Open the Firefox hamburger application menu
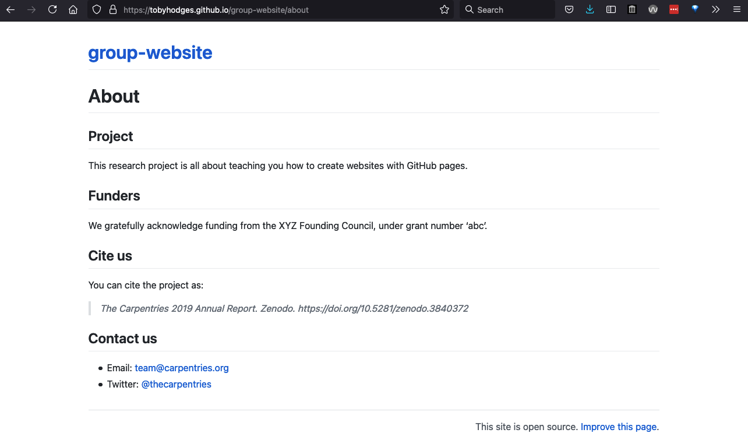Viewport: 748px width, 440px height. [x=737, y=9]
